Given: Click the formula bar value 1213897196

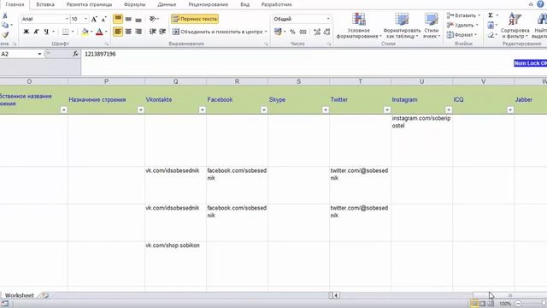Looking at the screenshot, I should (x=100, y=54).
